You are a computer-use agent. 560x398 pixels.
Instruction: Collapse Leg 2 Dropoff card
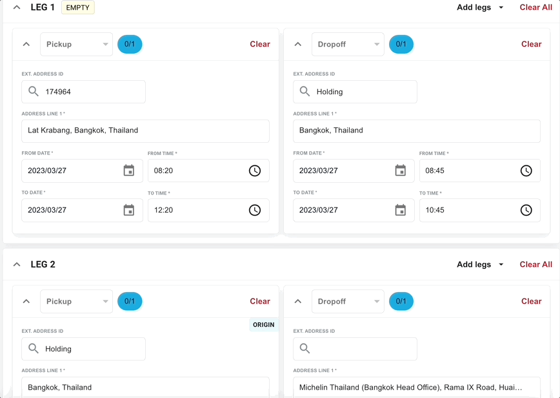[298, 302]
